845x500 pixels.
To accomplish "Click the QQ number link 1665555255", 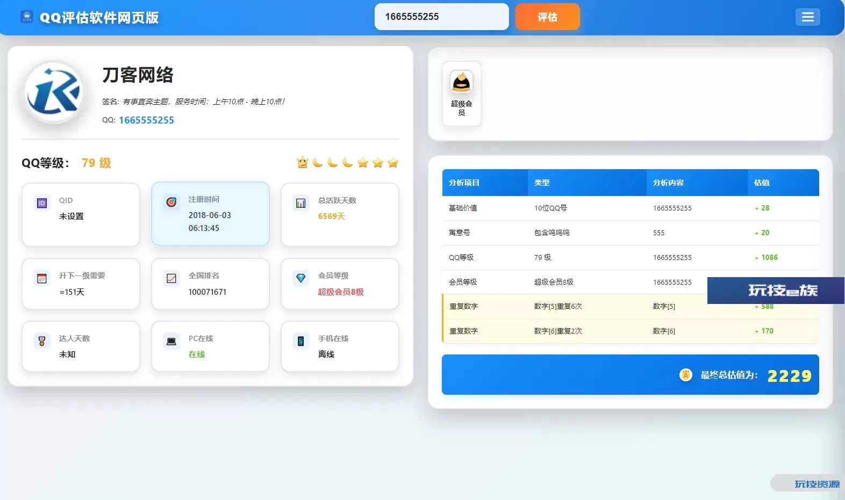I will click(146, 120).
